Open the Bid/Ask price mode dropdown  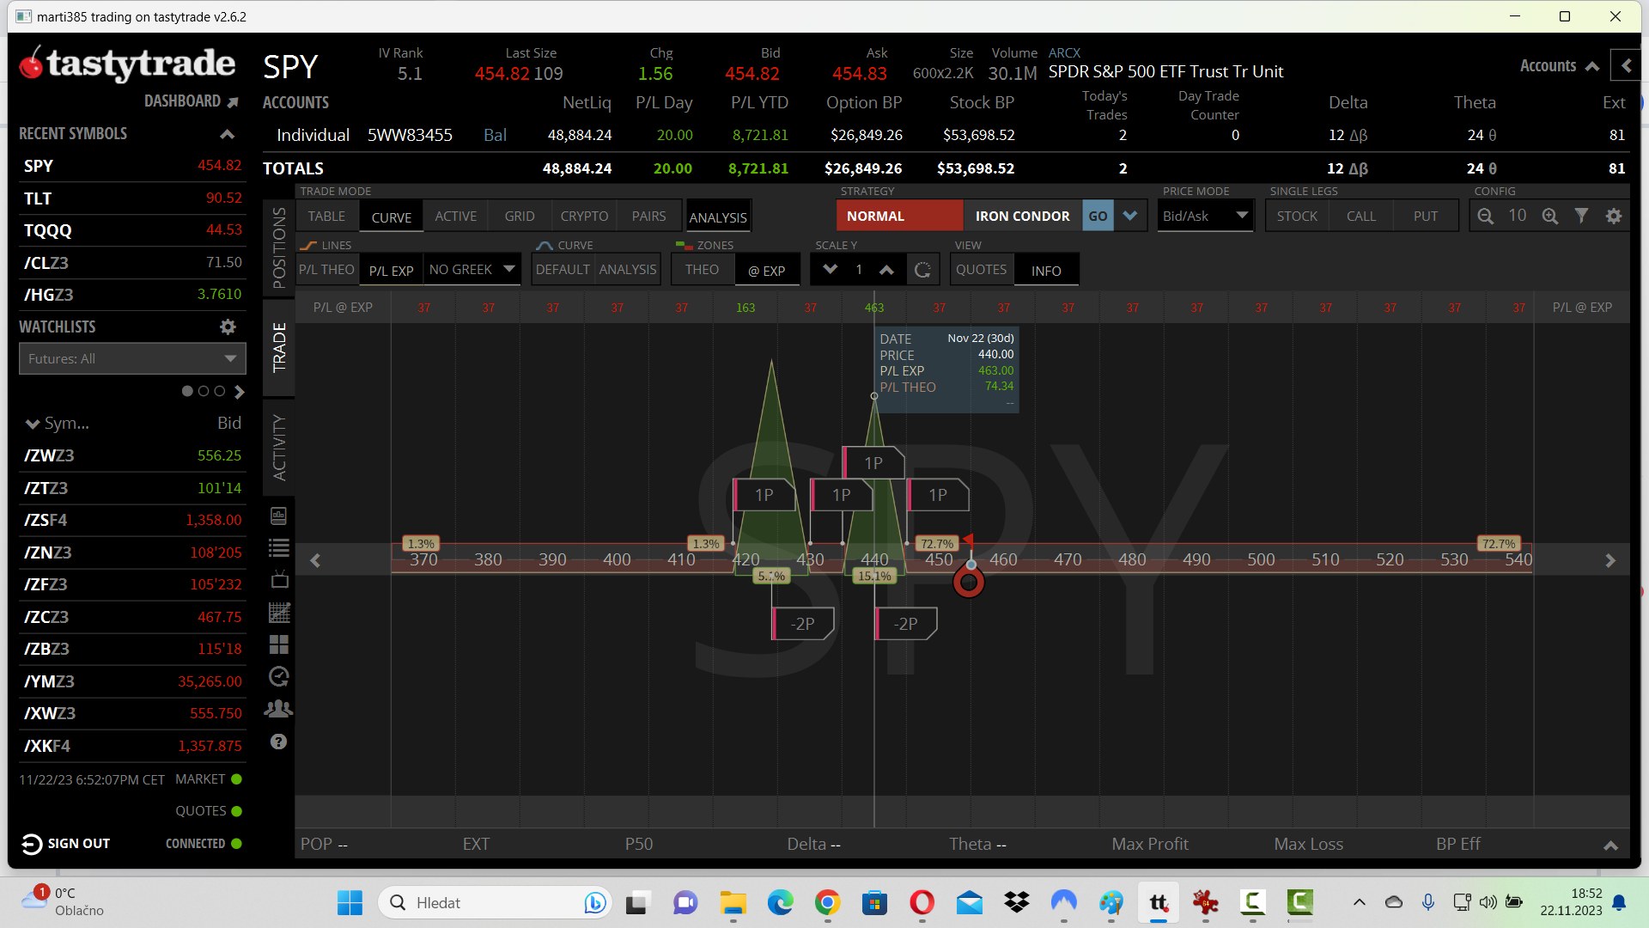click(x=1205, y=216)
